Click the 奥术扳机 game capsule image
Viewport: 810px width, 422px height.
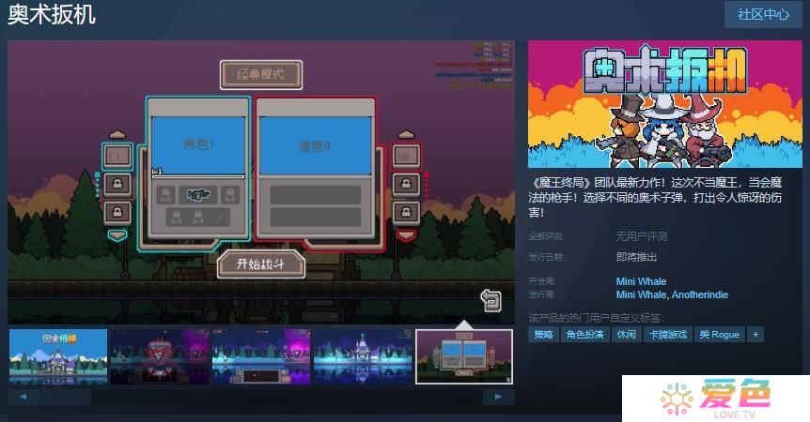[x=665, y=104]
